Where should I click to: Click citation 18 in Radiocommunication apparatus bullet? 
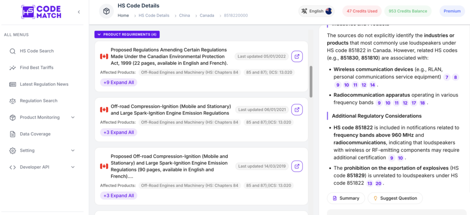(422, 103)
